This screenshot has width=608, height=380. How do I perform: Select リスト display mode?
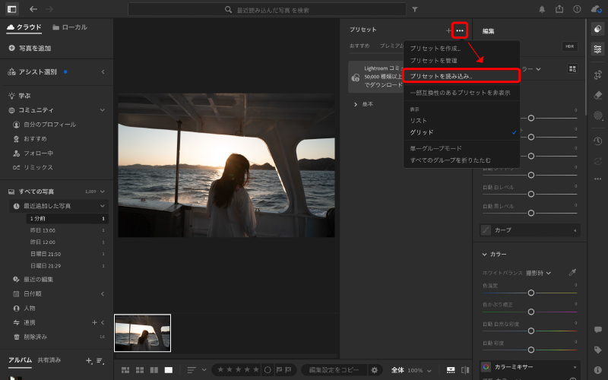(x=419, y=121)
